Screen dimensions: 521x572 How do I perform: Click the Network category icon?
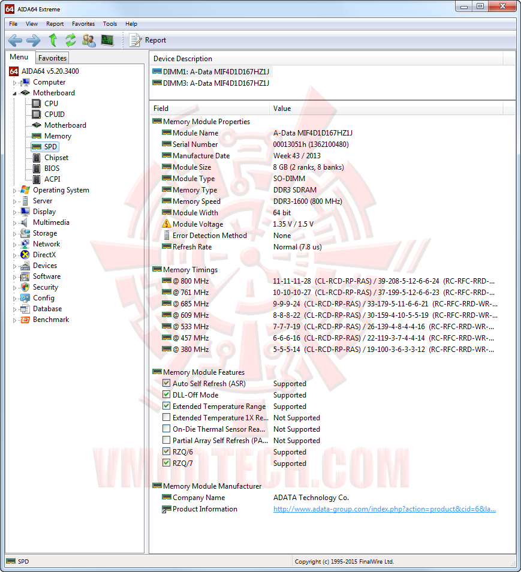25,244
